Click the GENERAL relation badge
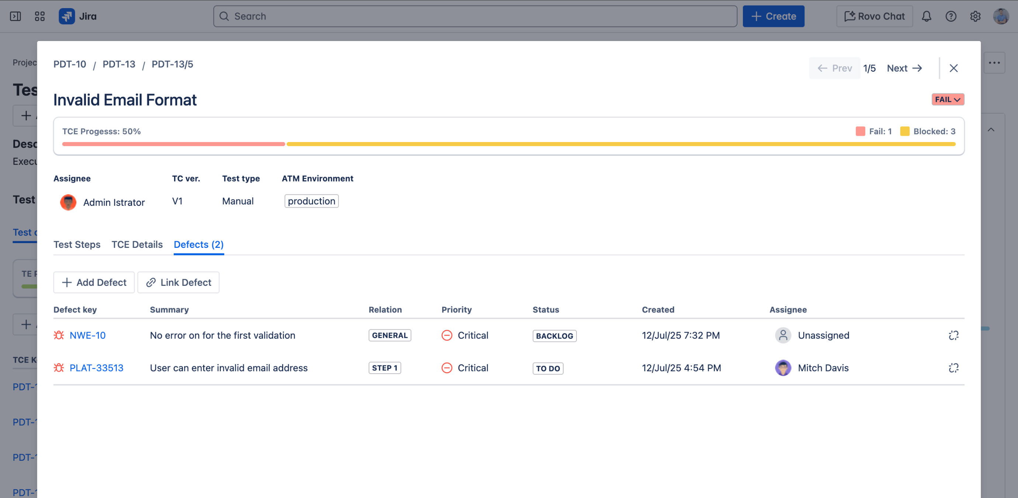1018x498 pixels. tap(389, 335)
